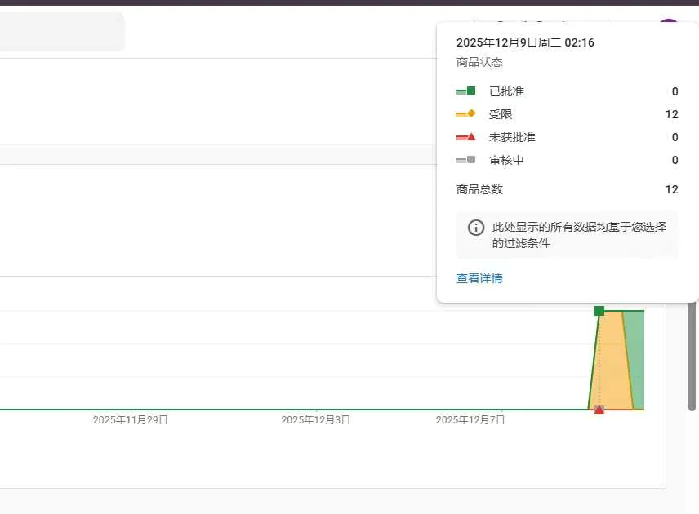Open the 查看详情 link in tooltip
This screenshot has height=514, width=699.
tap(479, 278)
